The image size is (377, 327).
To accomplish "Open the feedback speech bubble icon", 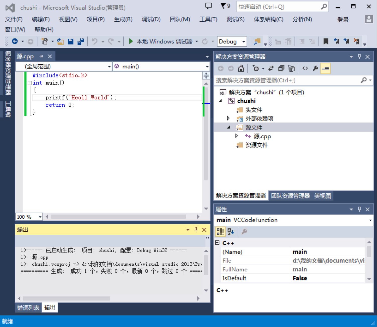I will pyautogui.click(x=209, y=6).
